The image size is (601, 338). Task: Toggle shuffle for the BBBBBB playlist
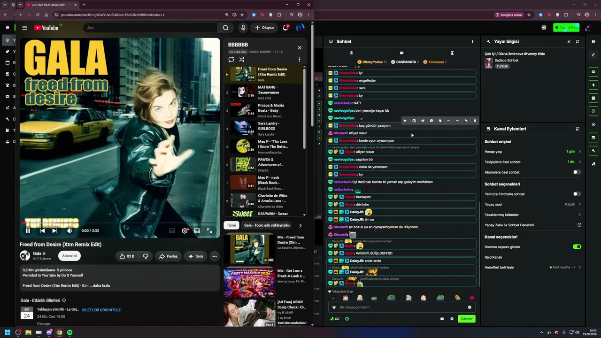241,60
